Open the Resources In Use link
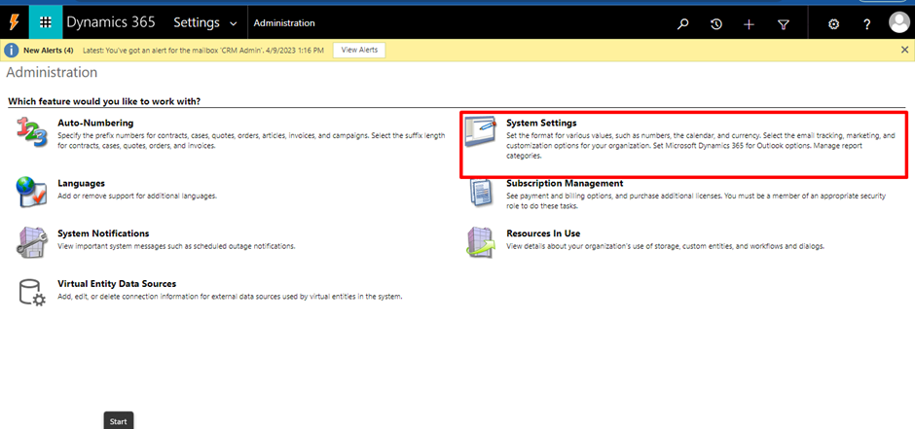 543,233
